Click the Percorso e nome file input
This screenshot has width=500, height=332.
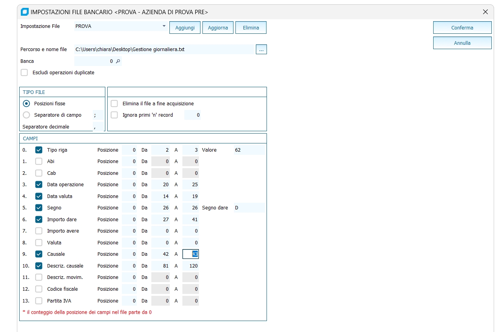[164, 50]
